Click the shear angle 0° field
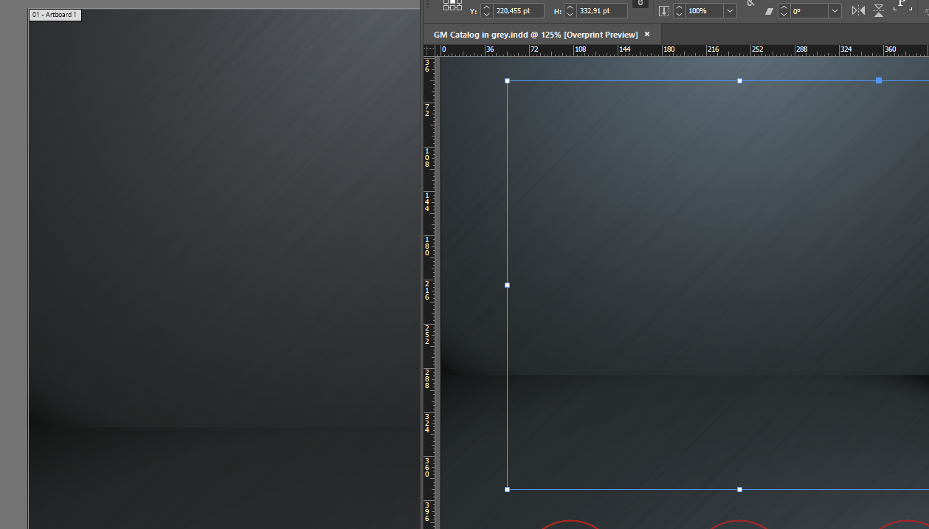 coord(809,11)
